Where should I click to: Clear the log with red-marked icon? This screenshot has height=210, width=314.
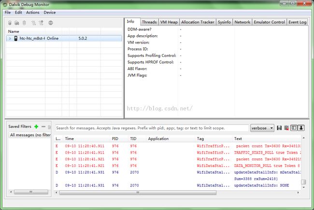click(286, 128)
